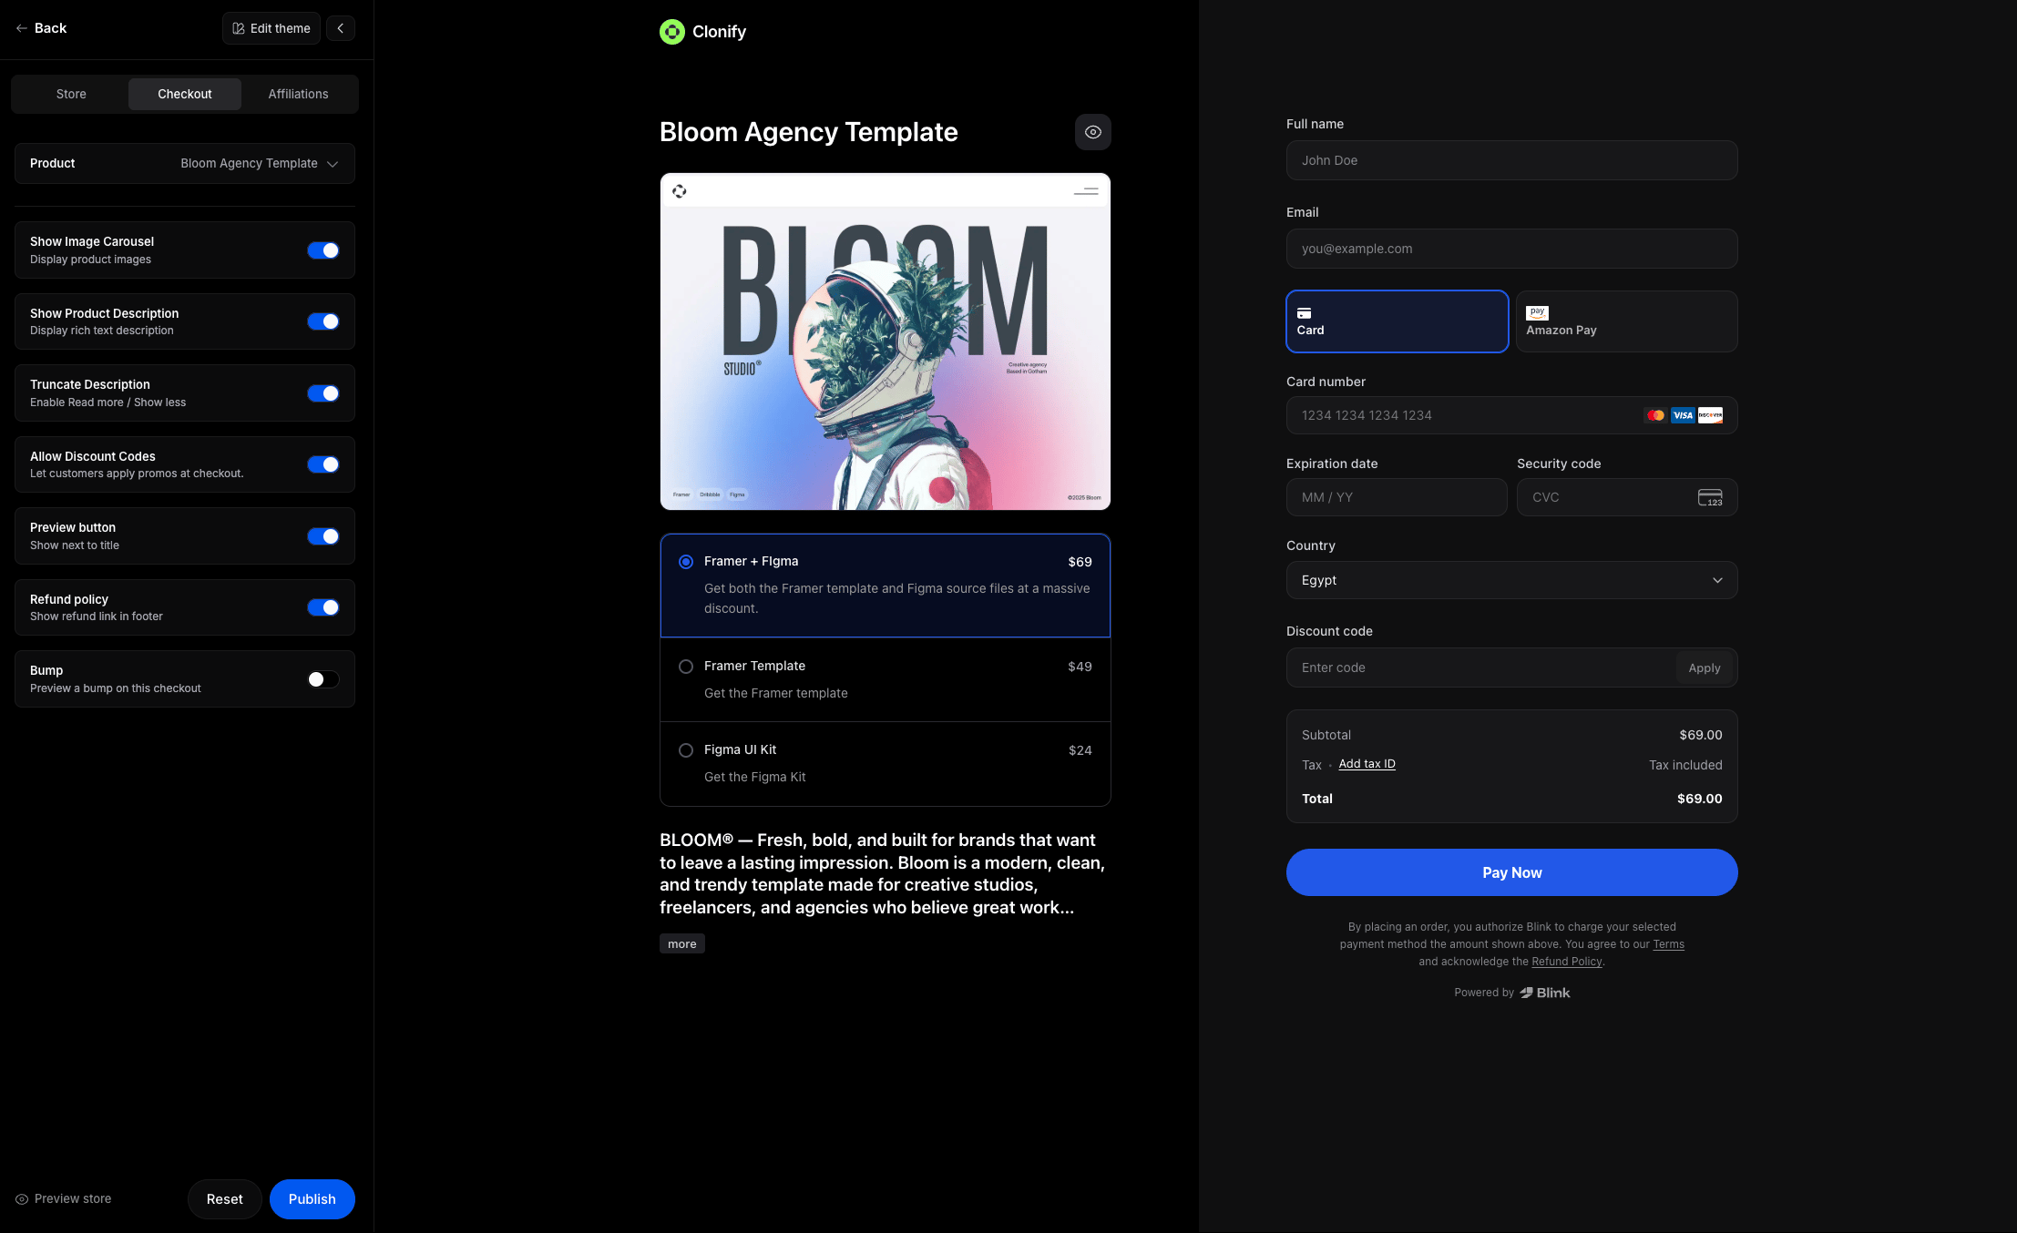Click the Card number input field
2017x1233 pixels.
[1512, 415]
